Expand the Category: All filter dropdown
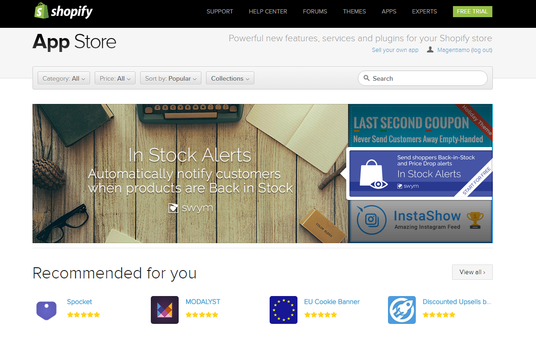The height and width of the screenshot is (348, 536). tap(63, 78)
